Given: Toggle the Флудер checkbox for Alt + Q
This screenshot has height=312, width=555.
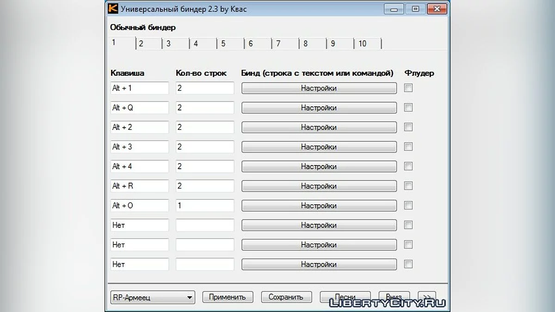Looking at the screenshot, I should point(408,108).
